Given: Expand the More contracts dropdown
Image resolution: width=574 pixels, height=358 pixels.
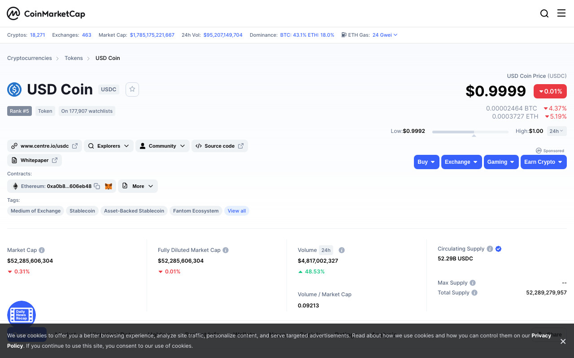Looking at the screenshot, I should coord(138,186).
